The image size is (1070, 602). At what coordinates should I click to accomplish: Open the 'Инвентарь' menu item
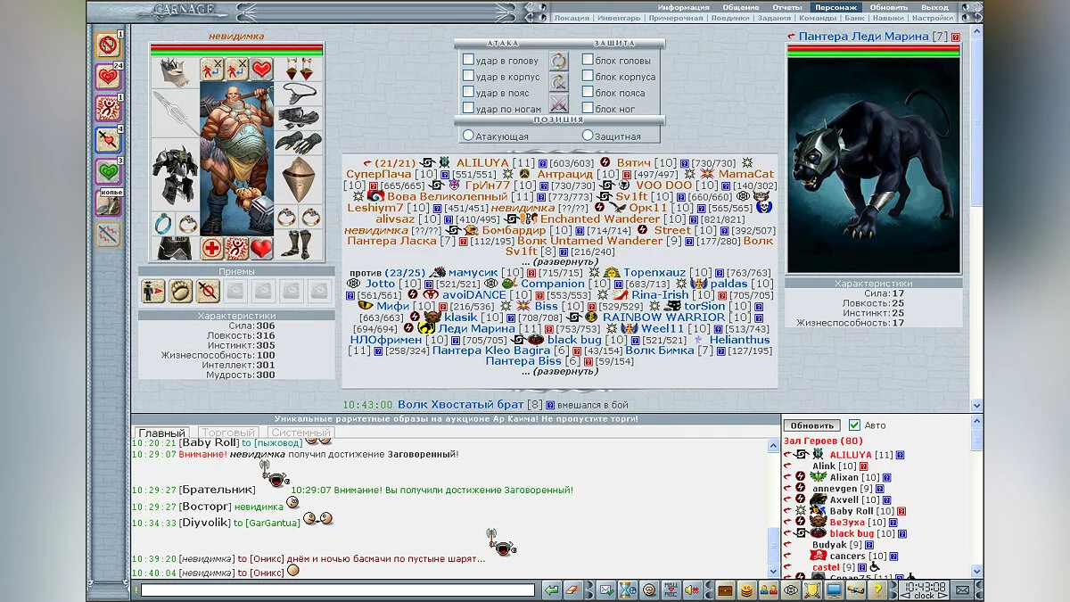[x=619, y=18]
